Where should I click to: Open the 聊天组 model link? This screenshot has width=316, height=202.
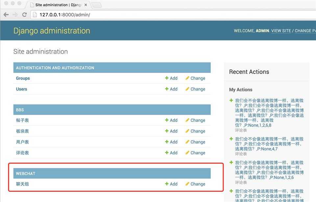coord(22,184)
